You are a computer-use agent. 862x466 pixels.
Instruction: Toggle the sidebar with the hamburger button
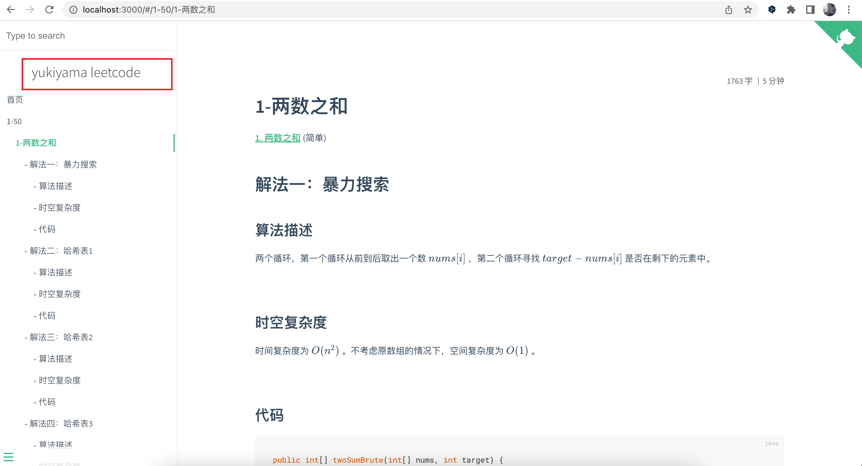point(8,457)
